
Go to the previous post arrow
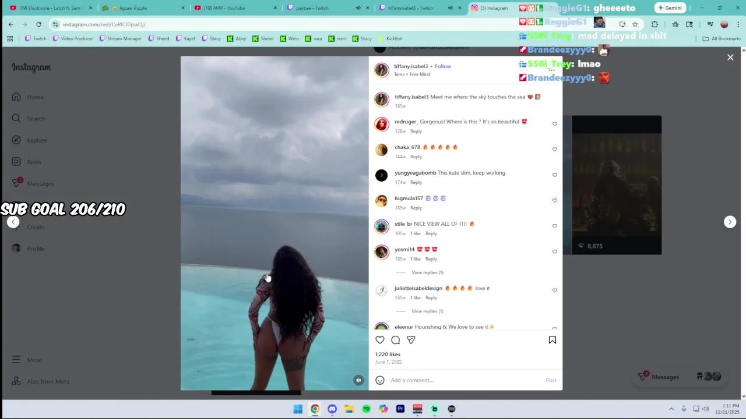[x=13, y=222]
